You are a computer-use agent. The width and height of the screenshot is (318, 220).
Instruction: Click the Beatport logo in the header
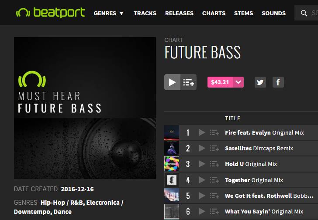point(51,13)
